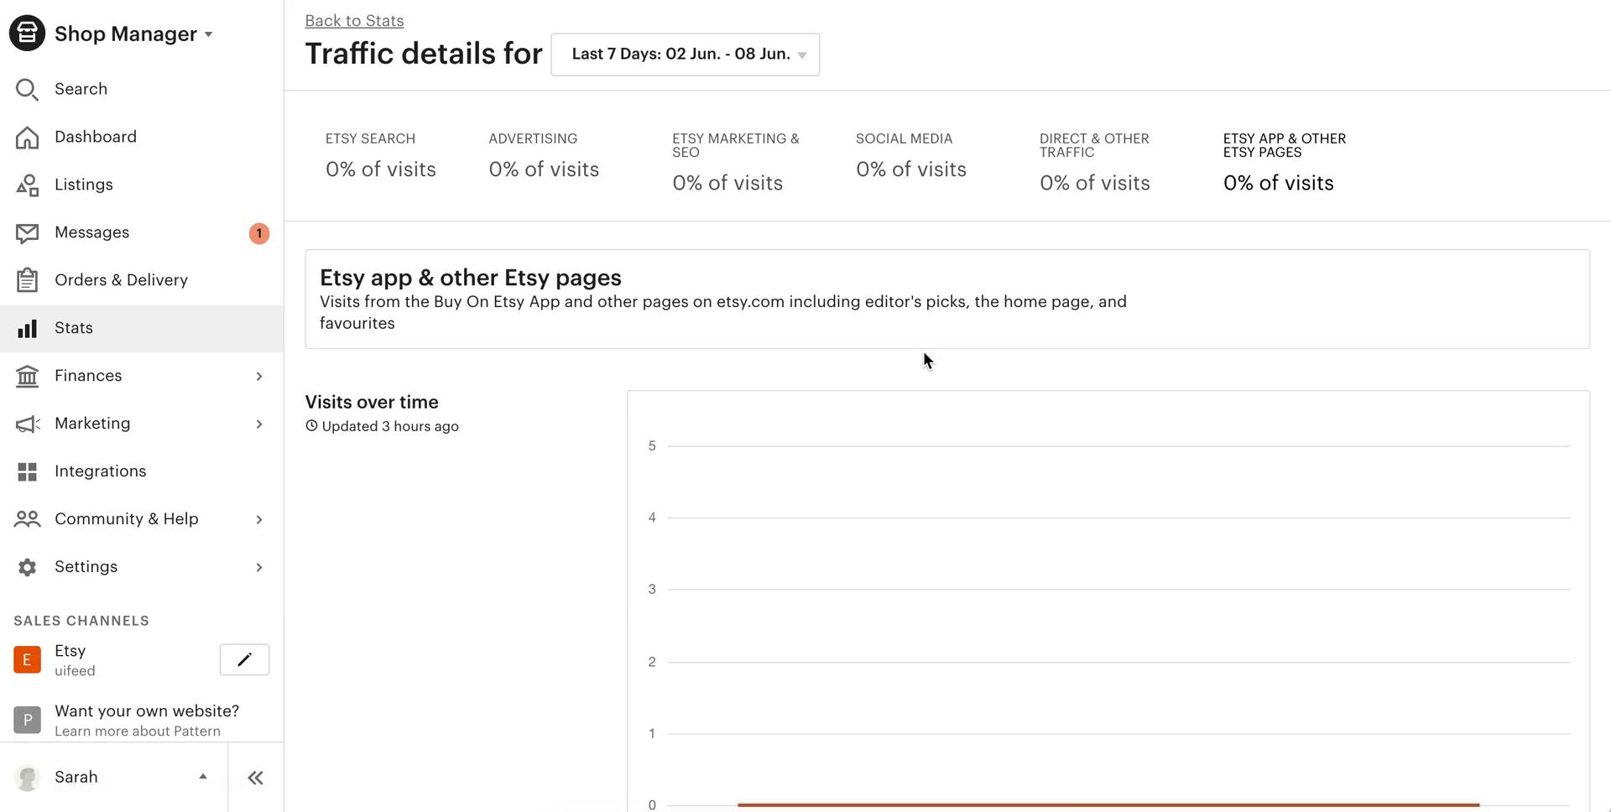Collapse the sidebar with double chevron

coord(256,778)
